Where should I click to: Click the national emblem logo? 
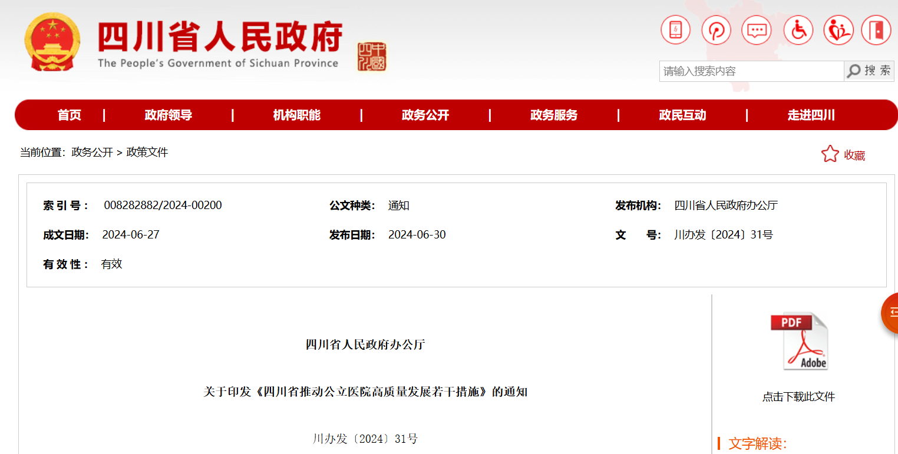pyautogui.click(x=52, y=42)
